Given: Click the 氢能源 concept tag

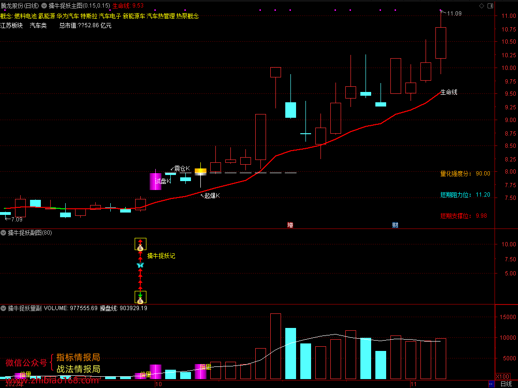Looking at the screenshot, I should [x=46, y=16].
